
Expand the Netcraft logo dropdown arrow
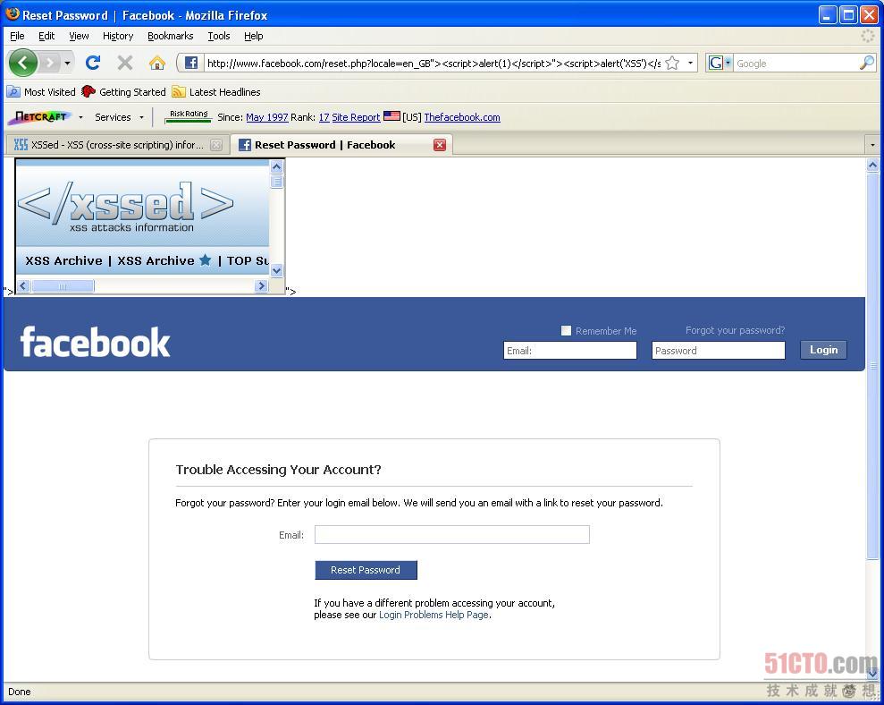(80, 117)
